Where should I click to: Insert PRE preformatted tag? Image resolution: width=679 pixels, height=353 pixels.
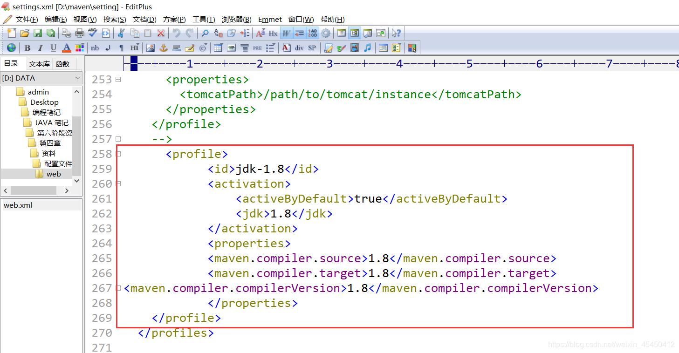[257, 48]
